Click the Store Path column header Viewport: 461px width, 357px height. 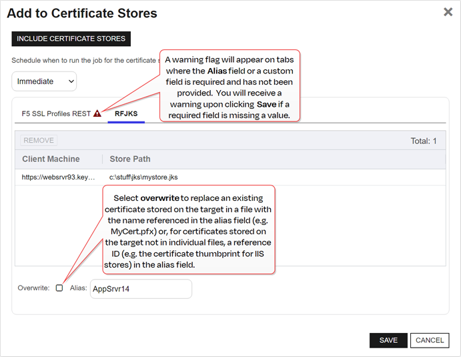point(130,159)
